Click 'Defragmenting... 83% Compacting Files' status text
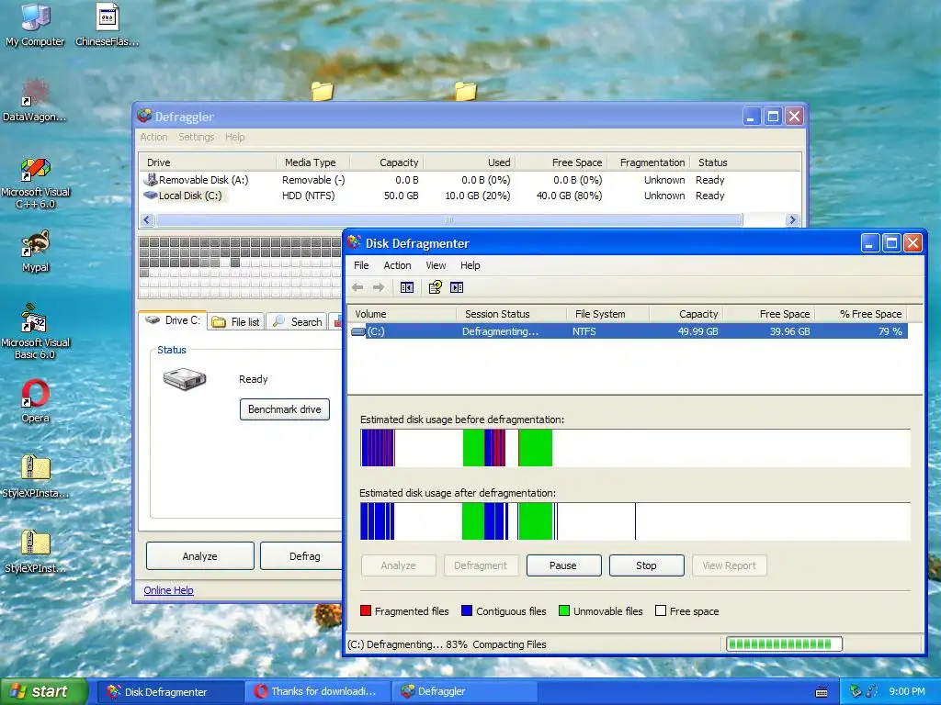 [x=448, y=644]
